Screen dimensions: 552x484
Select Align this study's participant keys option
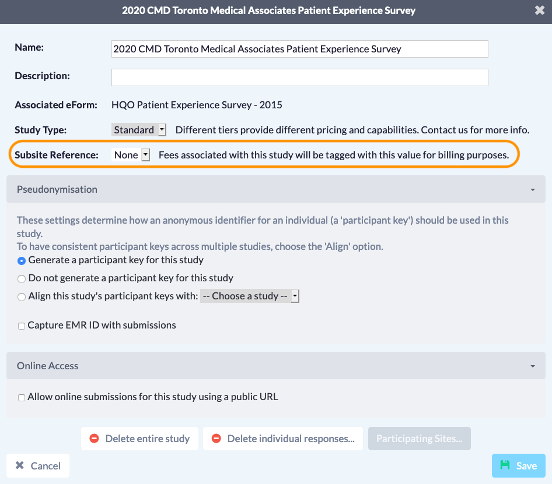point(22,296)
